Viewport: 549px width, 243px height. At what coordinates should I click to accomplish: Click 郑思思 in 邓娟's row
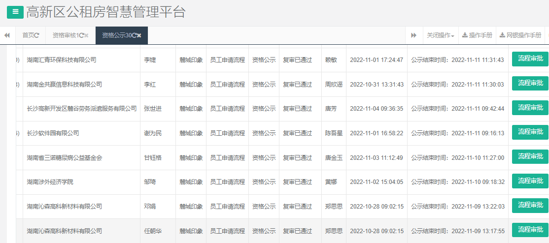point(334,207)
